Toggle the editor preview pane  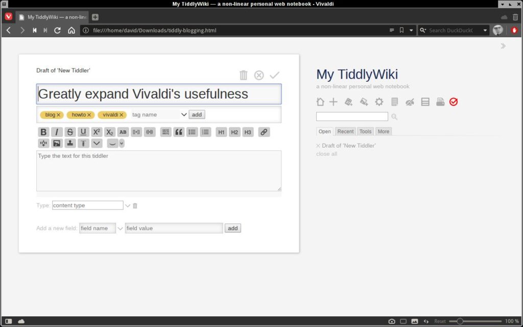113,144
